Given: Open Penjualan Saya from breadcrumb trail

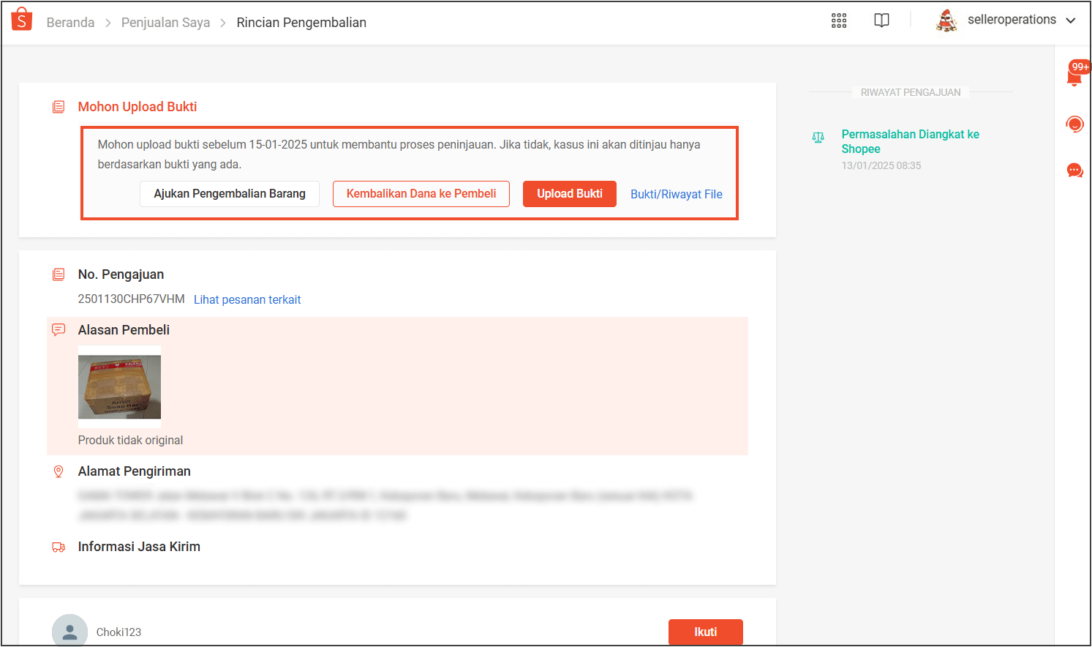Looking at the screenshot, I should 165,23.
